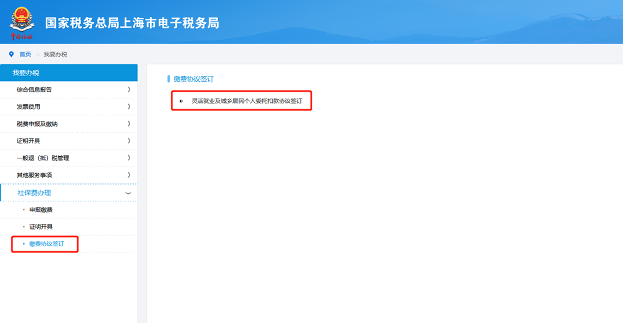Expand 其他服务事项 using its chevron arrow
Image resolution: width=623 pixels, height=323 pixels.
[128, 175]
